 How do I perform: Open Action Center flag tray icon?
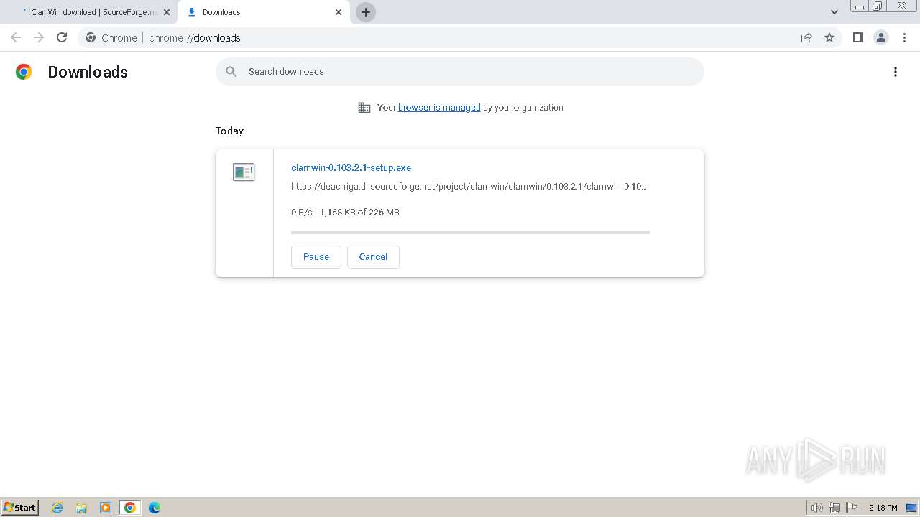click(852, 508)
